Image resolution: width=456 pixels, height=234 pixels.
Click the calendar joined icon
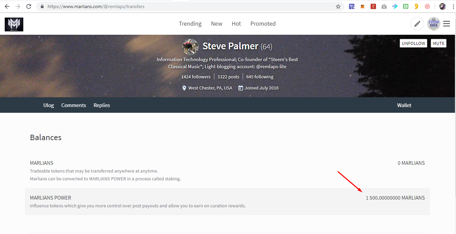click(x=240, y=88)
